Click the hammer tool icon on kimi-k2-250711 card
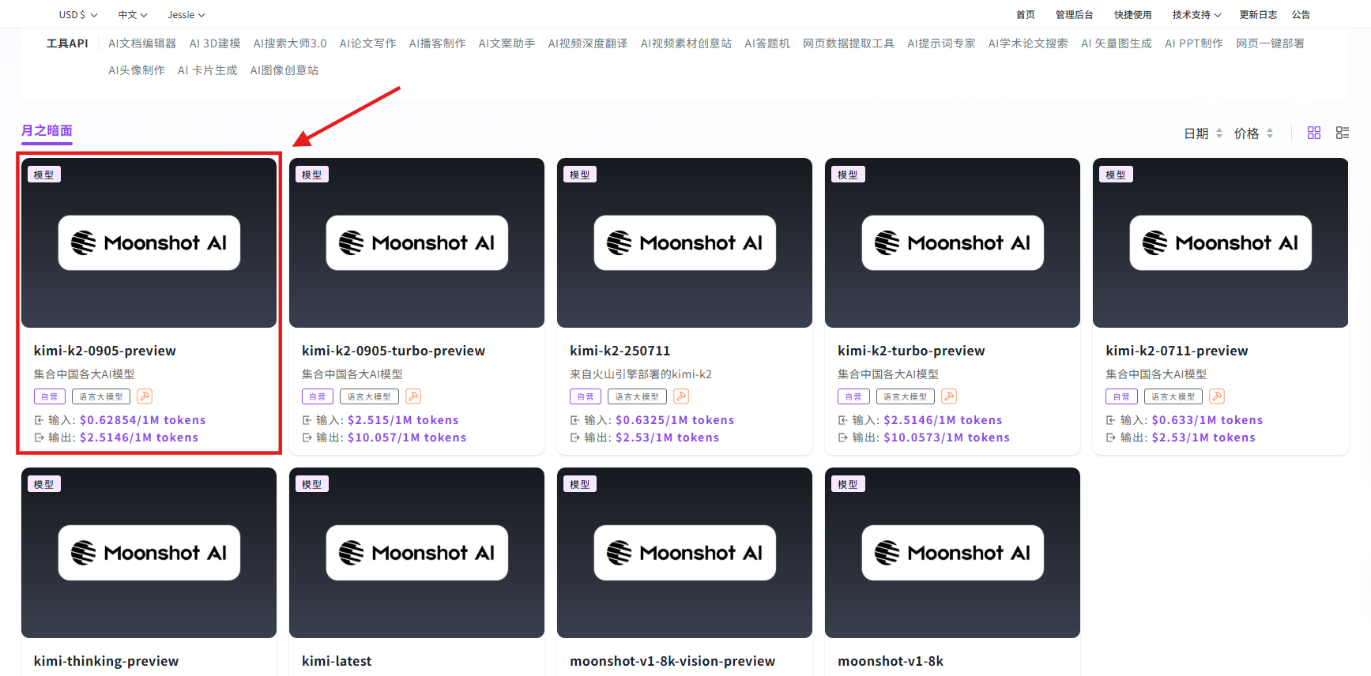Image resolution: width=1371 pixels, height=676 pixels. coord(681,396)
